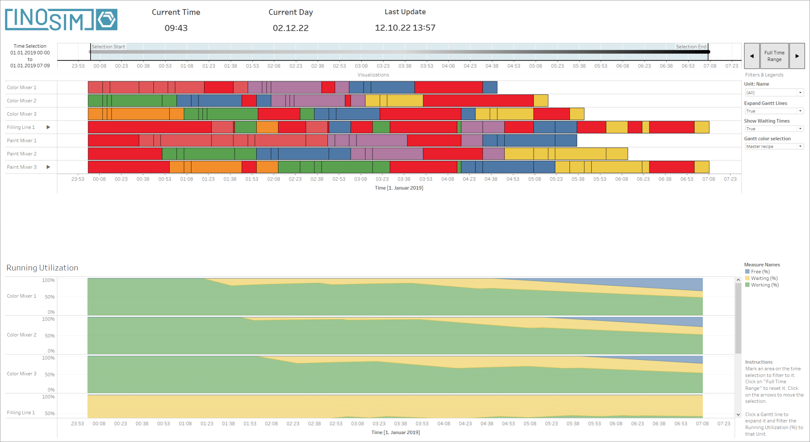Select the Color Mixer 1 row label
This screenshot has height=442, width=810.
tap(22, 87)
